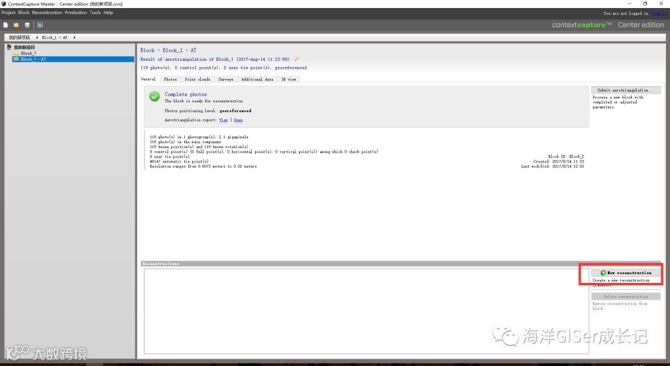Viewport: 670px width, 366px height.
Task: Click the '119 photo(s), 0 control point(s)' summary line
Action: click(x=223, y=68)
